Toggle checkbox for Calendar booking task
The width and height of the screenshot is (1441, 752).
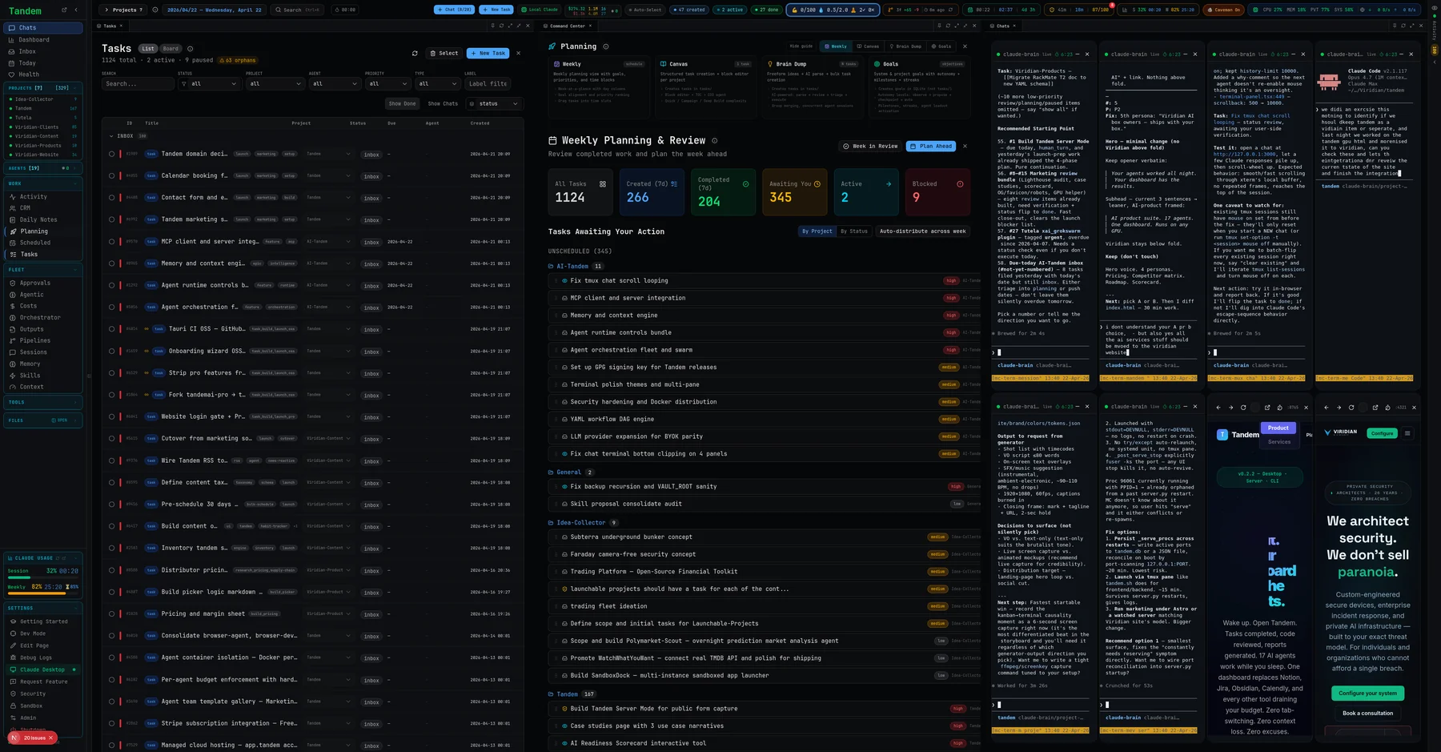pos(112,175)
